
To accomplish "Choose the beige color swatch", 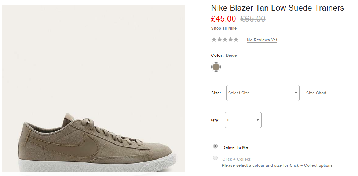I will coord(216,67).
